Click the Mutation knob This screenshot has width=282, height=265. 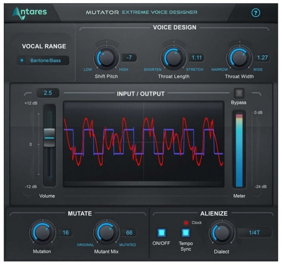click(42, 232)
